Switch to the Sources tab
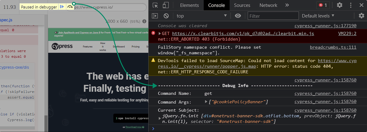367x132 pixels. point(242,5)
